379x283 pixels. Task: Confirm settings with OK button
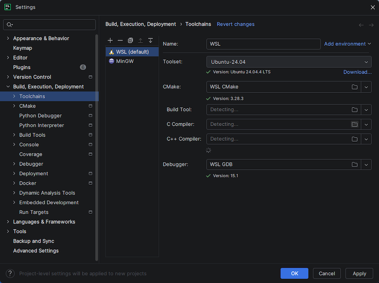(x=294, y=274)
